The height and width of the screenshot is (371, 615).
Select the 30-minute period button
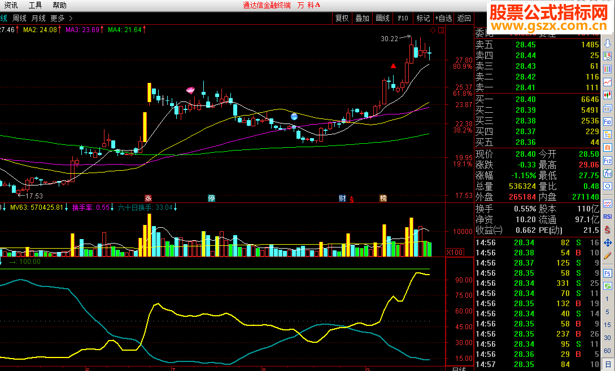click(608, 338)
